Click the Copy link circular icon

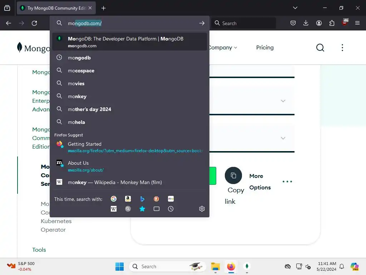[233, 175]
